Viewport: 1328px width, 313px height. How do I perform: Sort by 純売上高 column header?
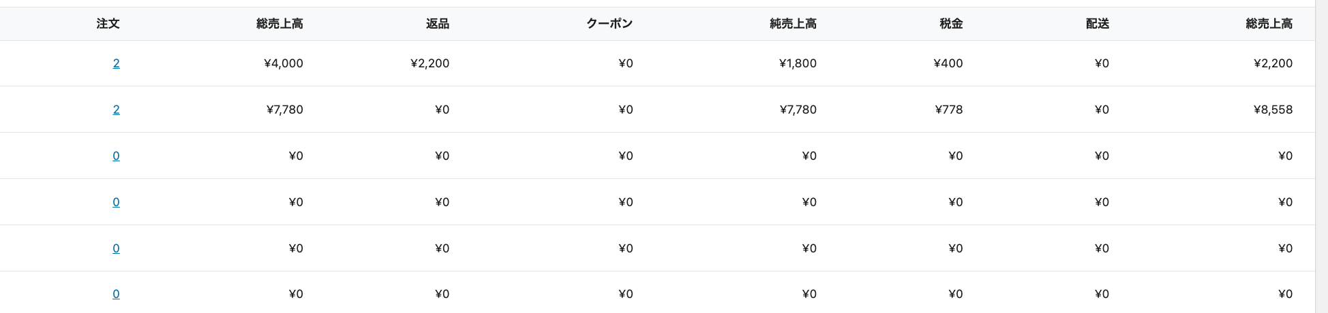pyautogui.click(x=793, y=24)
